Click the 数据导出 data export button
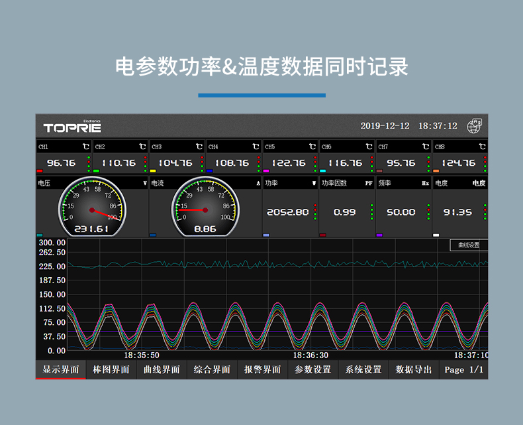The height and width of the screenshot is (425, 523). click(414, 370)
